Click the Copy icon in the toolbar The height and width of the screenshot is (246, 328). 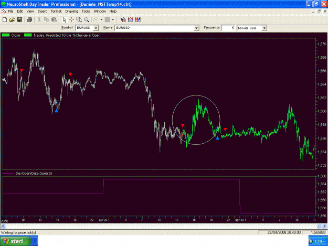click(46, 19)
